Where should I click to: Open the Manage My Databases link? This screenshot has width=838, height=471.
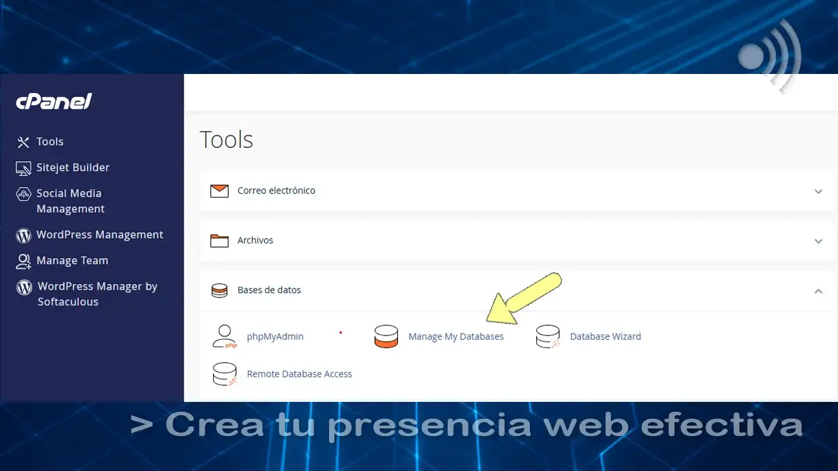coord(456,336)
